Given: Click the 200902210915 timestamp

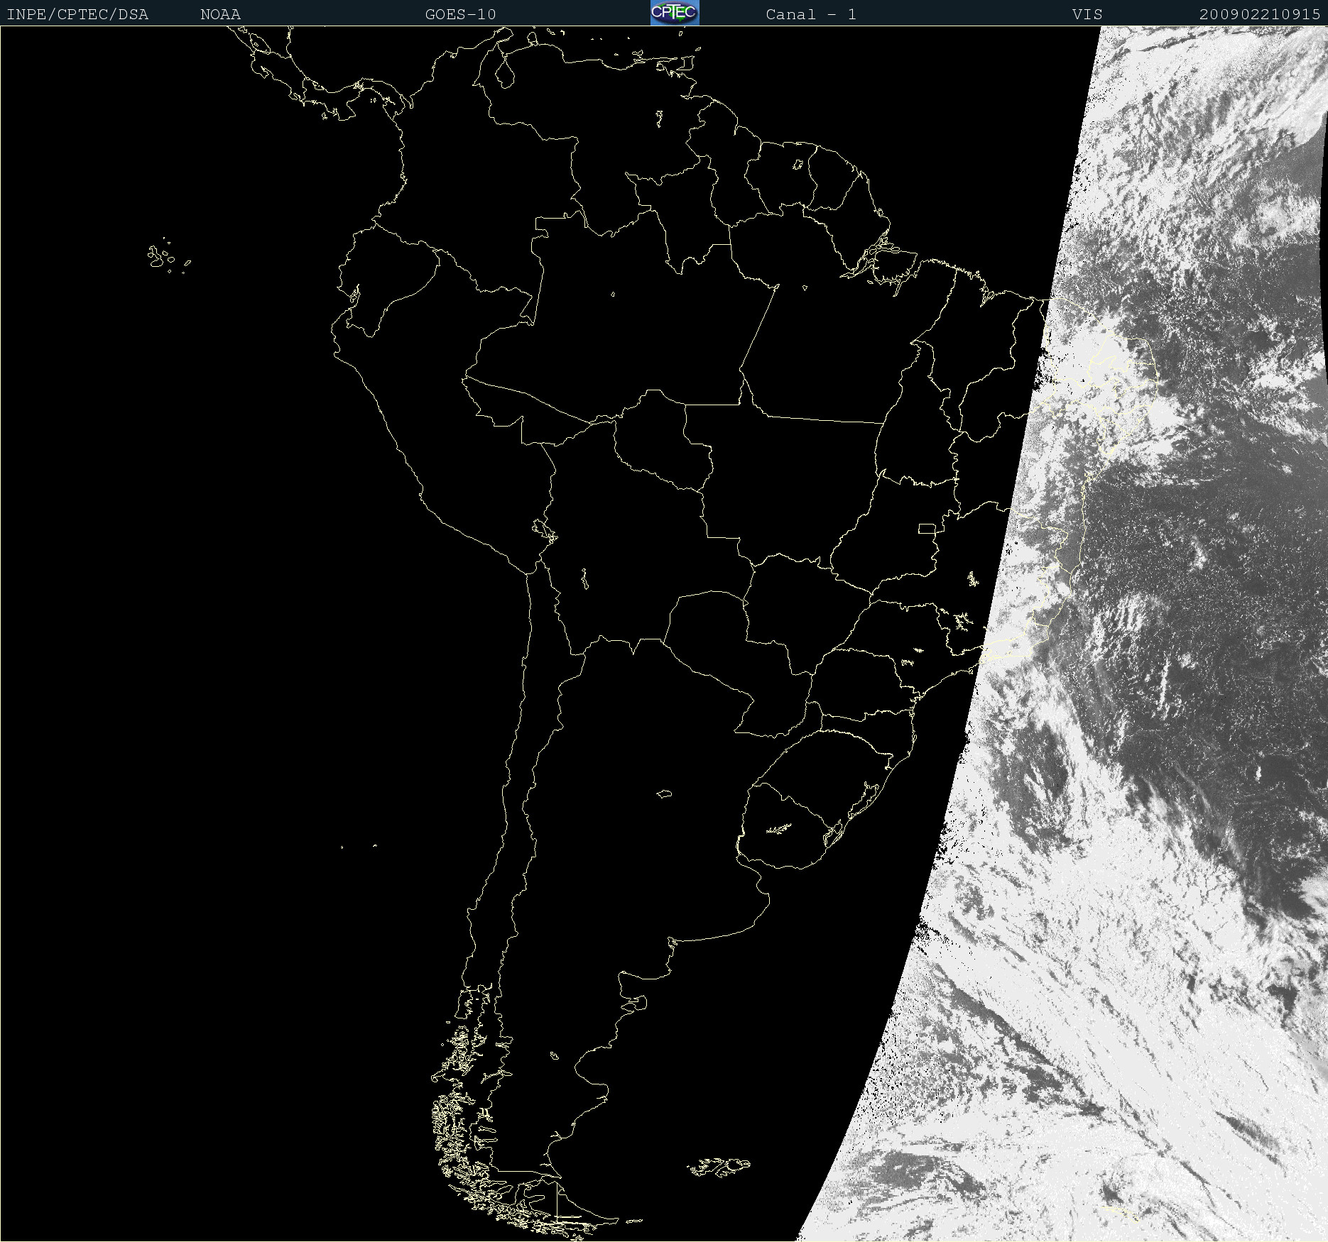Looking at the screenshot, I should click(1260, 14).
